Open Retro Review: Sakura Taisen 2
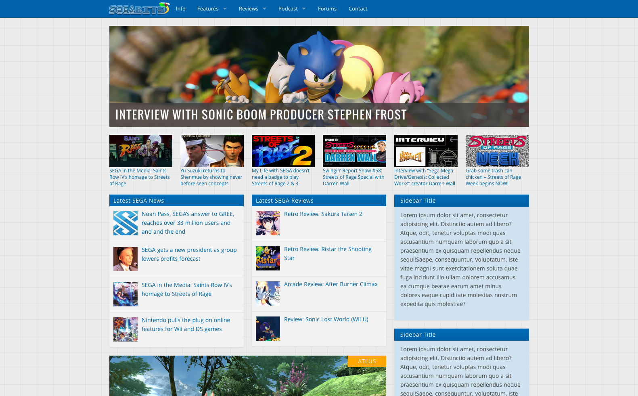The width and height of the screenshot is (638, 396). 323,214
